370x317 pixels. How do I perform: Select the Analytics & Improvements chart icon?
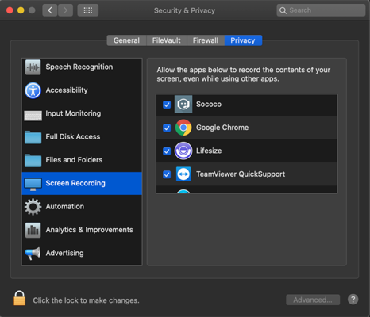pyautogui.click(x=33, y=230)
